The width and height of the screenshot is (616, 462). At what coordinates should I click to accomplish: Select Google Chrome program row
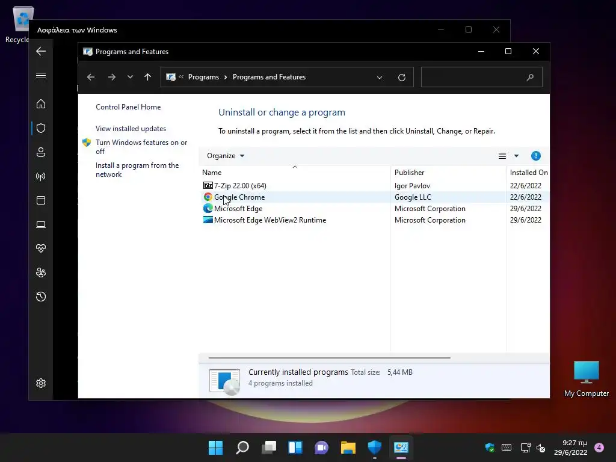click(x=373, y=197)
